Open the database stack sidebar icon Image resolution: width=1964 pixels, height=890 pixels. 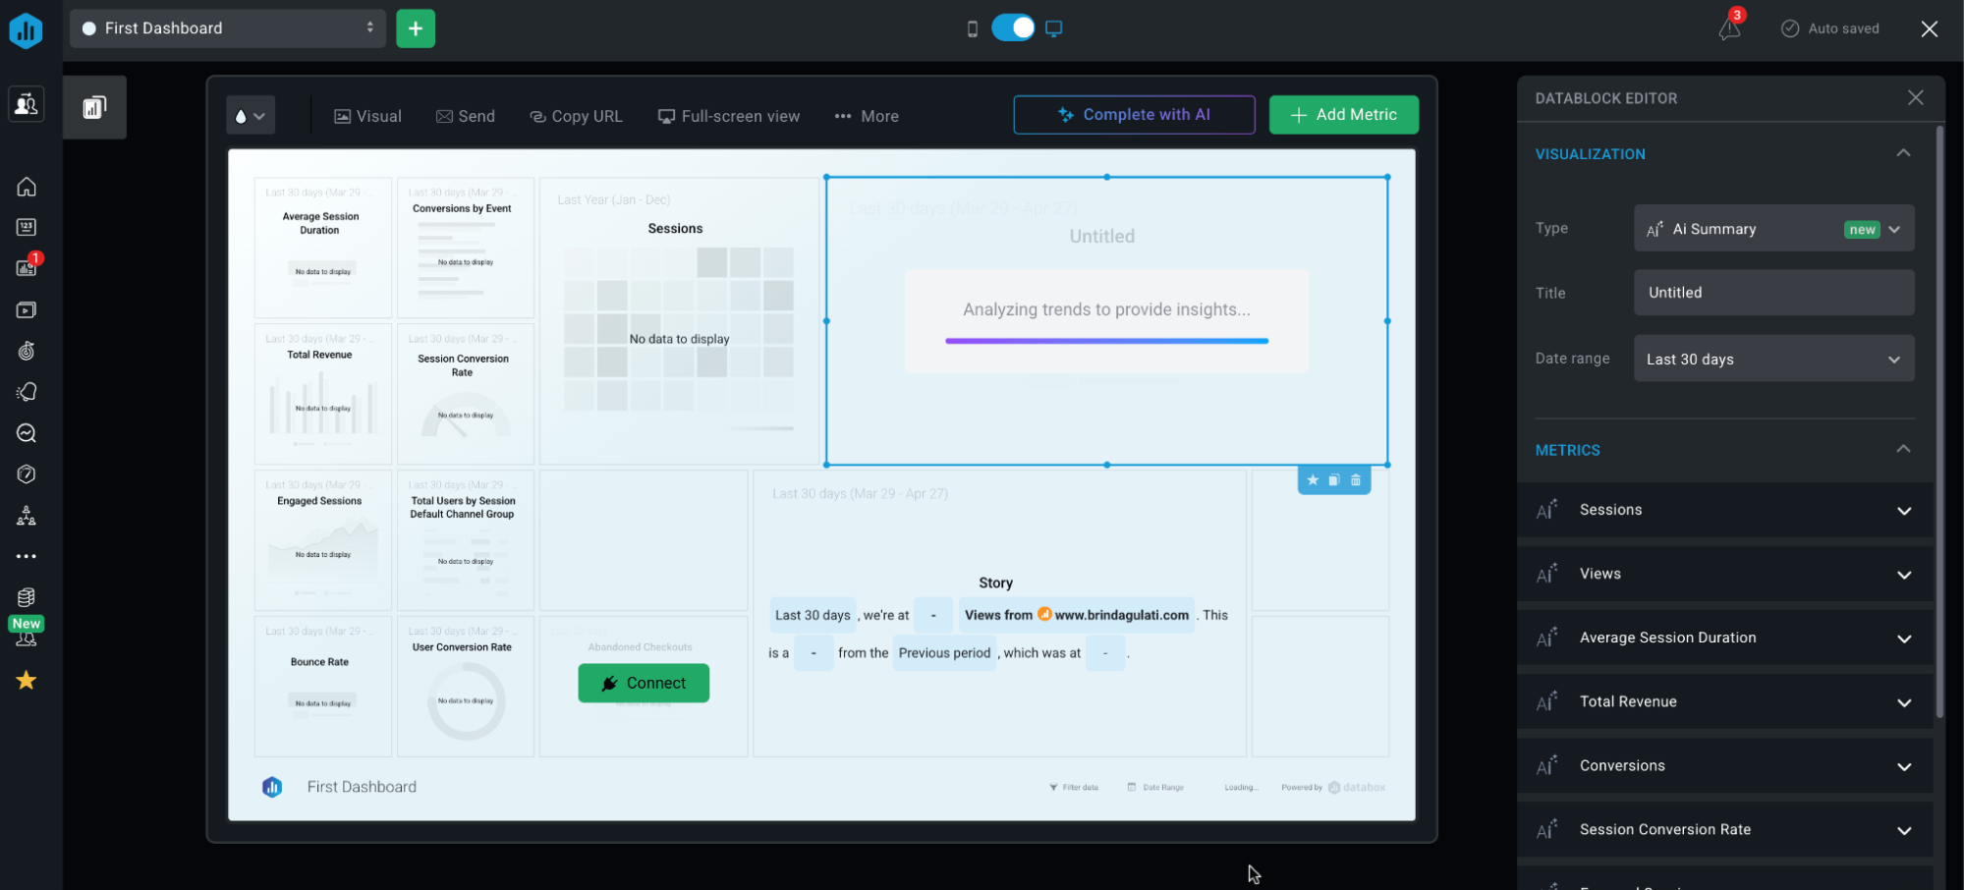click(27, 597)
